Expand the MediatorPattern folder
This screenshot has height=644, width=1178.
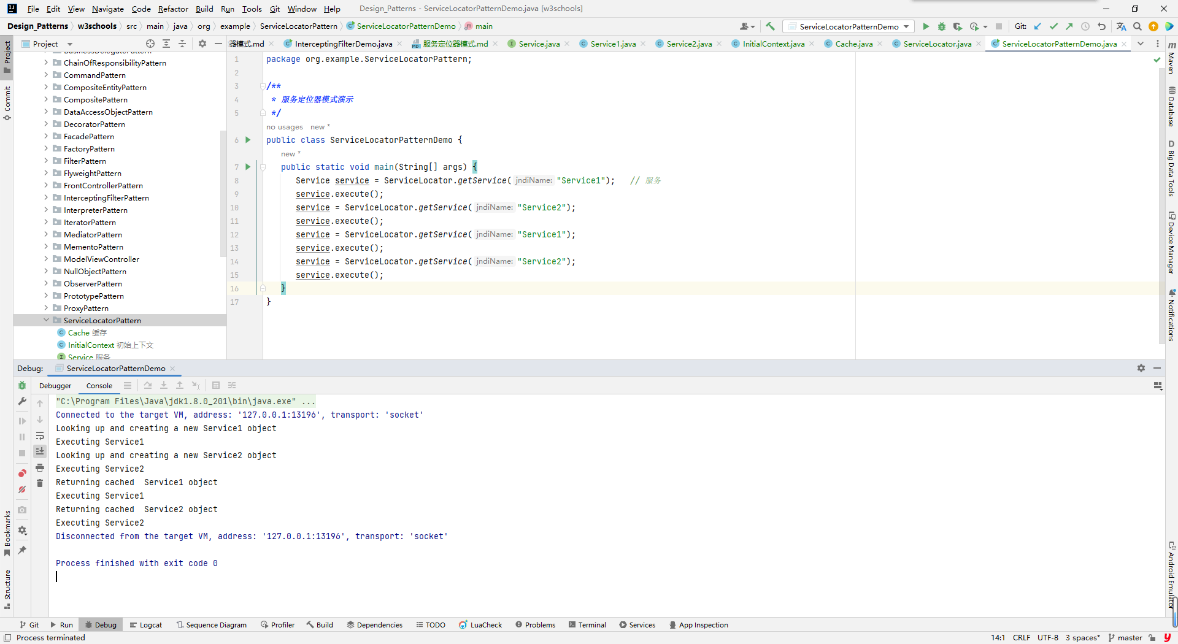[46, 234]
